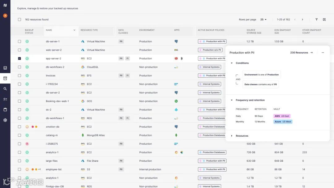Image resolution: width=334 pixels, height=188 pixels.
Task: Go to the next page arrow
Action: 302,19
